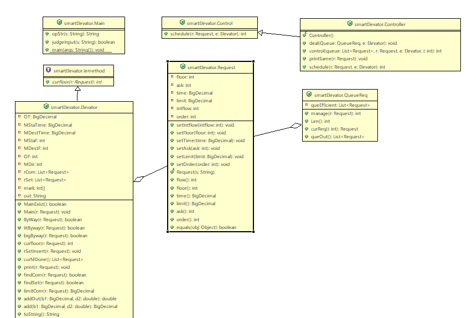The height and width of the screenshot is (318, 472).
Task: Click the method icon beside judgeInput
Action: (x=47, y=42)
